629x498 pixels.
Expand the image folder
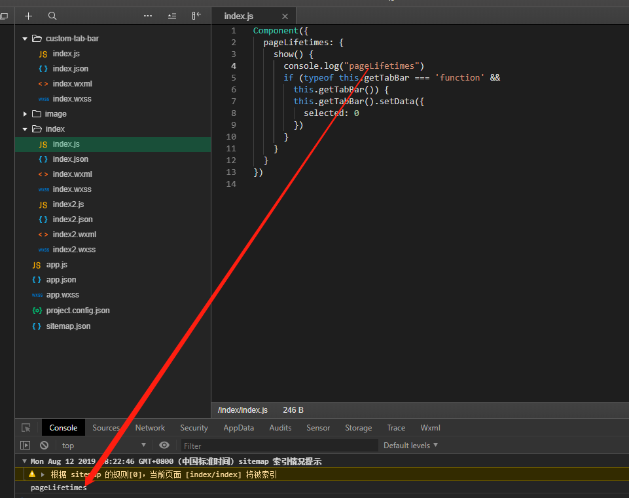25,114
